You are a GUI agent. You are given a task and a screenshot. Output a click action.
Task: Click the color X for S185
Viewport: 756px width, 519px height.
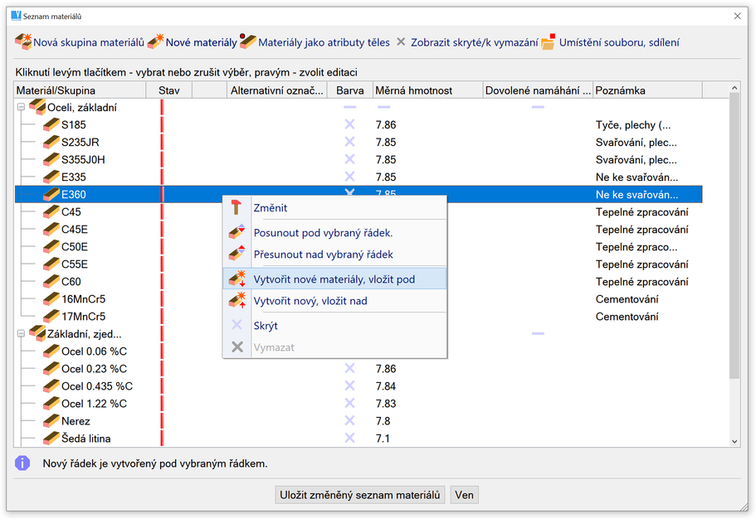tap(349, 125)
